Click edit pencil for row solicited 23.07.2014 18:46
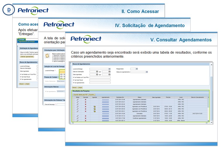This screenshot has width=223, height=147. click(x=78, y=100)
